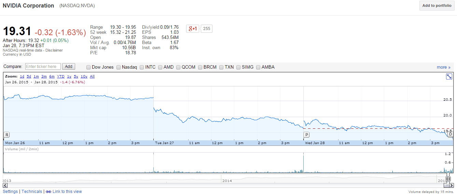
Task: Toggle the AMD comparison checkbox
Action: pos(160,67)
